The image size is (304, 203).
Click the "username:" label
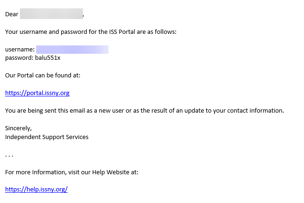[x=20, y=50]
